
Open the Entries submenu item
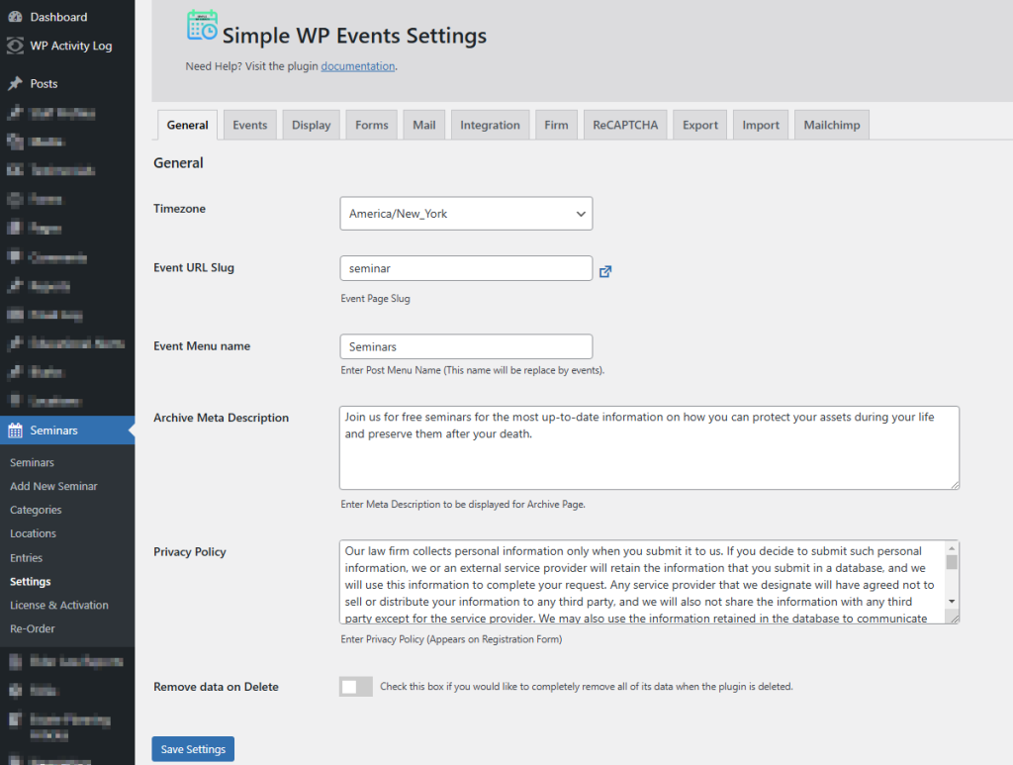[27, 557]
